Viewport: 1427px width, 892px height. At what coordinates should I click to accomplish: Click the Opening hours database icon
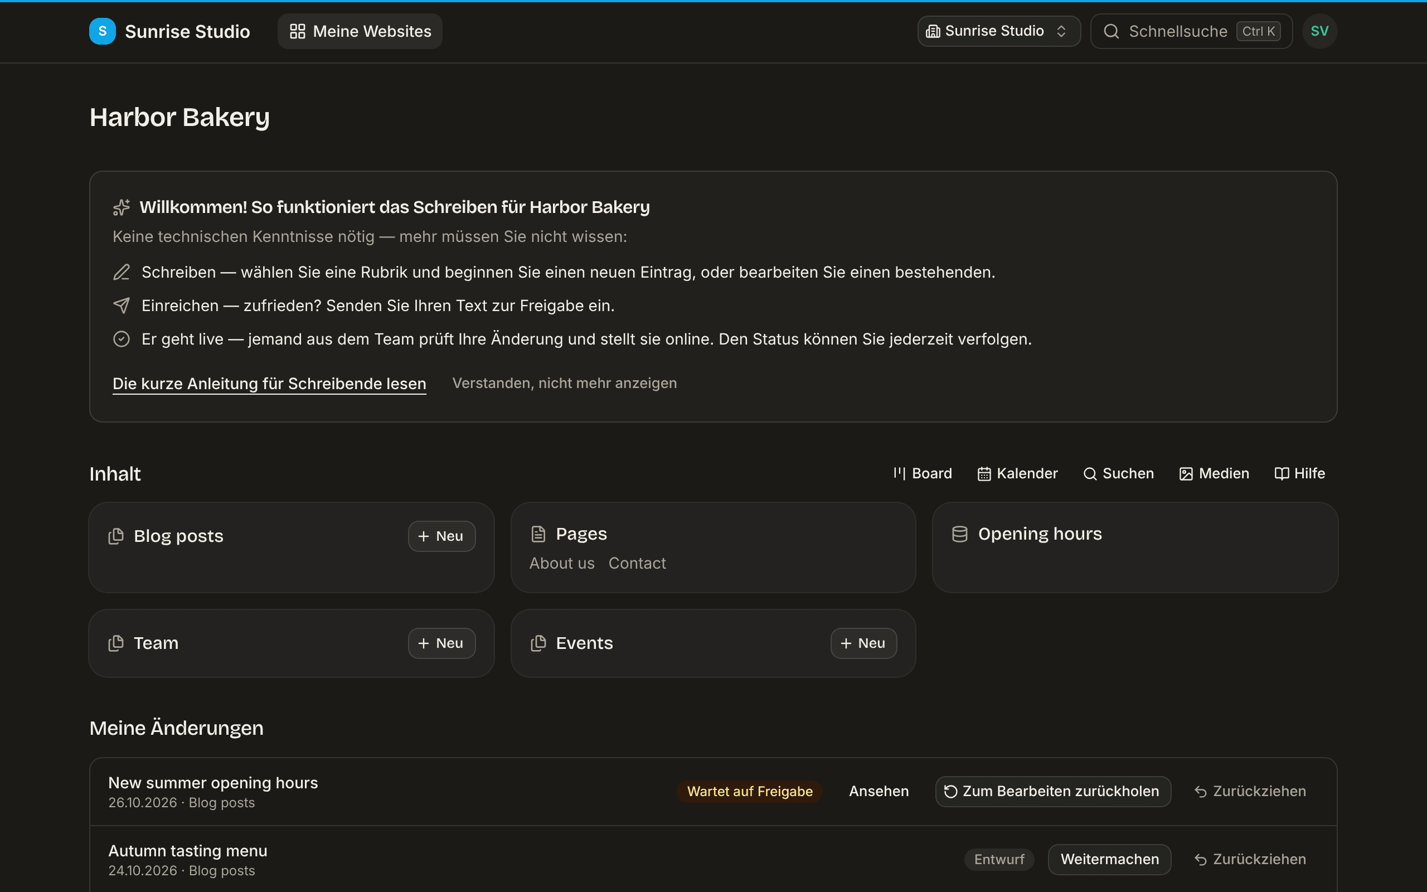pyautogui.click(x=960, y=534)
